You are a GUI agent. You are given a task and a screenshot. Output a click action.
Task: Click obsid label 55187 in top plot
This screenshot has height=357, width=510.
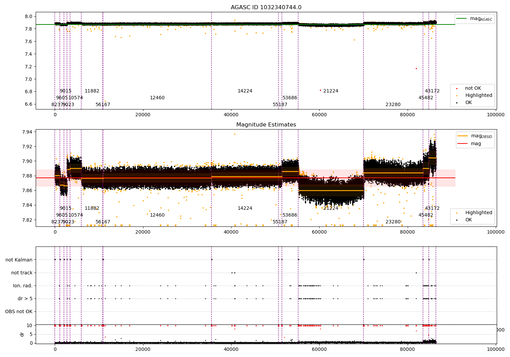[x=280, y=105]
